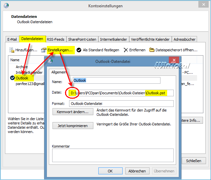Select the Allgemein tab in the dialog
The image size is (211, 180).
(59, 72)
